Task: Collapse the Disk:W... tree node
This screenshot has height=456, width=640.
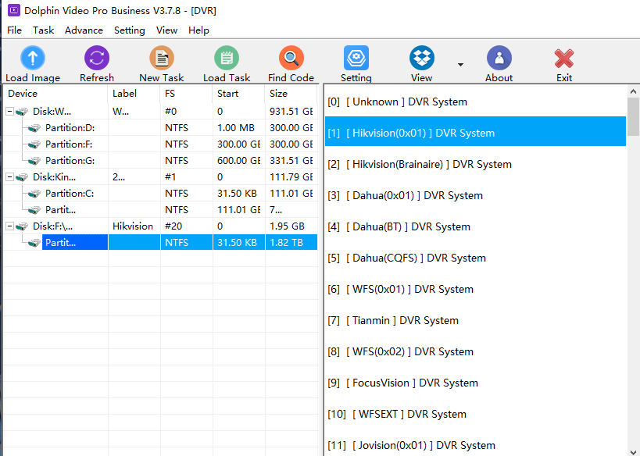Action: 9,112
